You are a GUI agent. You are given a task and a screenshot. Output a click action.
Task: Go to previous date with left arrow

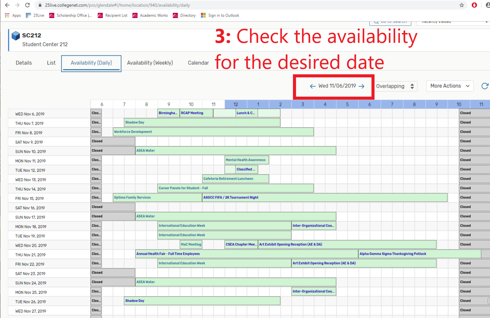313,86
